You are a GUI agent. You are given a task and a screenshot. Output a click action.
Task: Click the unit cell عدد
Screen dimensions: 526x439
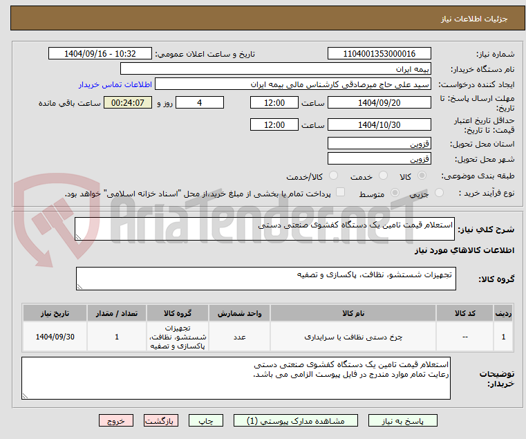240,337
